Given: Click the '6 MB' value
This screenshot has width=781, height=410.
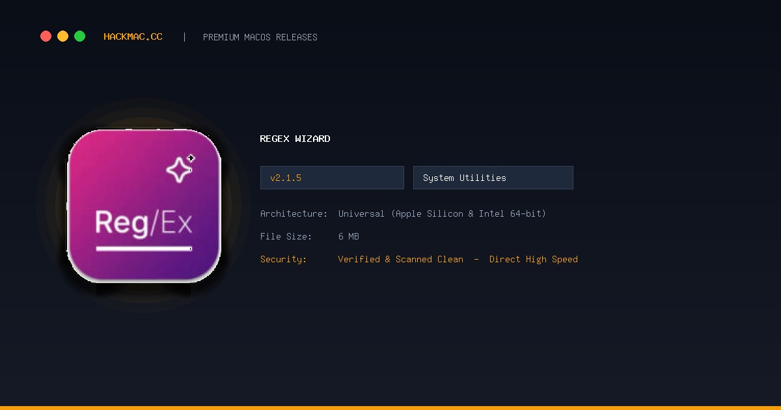Looking at the screenshot, I should (x=349, y=236).
